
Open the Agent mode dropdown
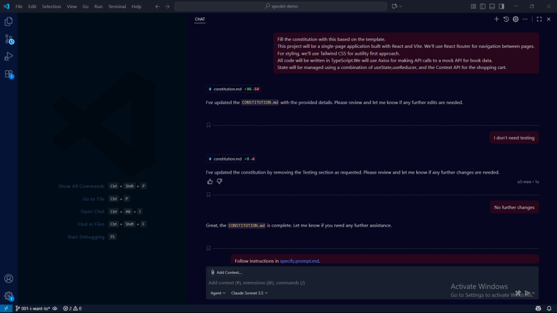click(x=218, y=292)
